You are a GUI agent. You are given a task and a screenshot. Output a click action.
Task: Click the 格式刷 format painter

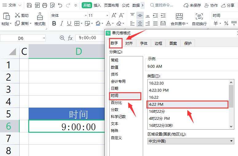40,19
